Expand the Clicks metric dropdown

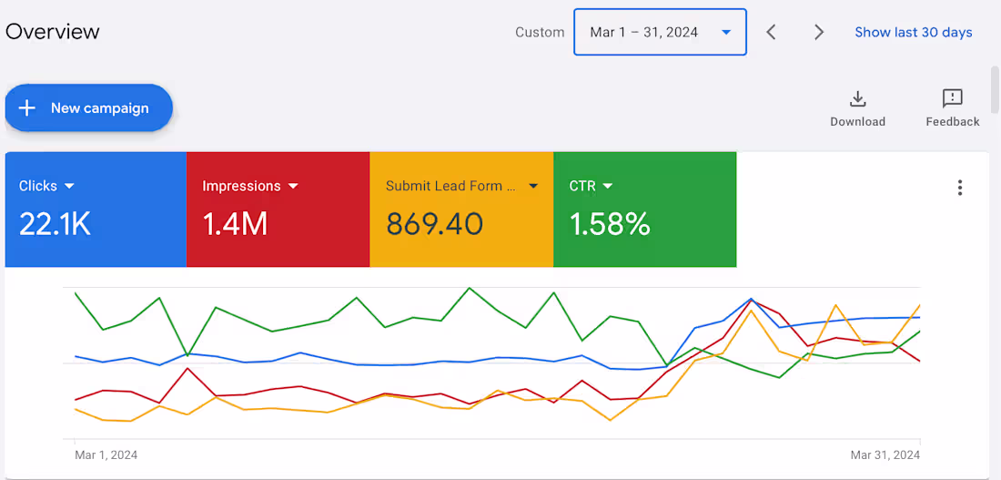click(69, 186)
